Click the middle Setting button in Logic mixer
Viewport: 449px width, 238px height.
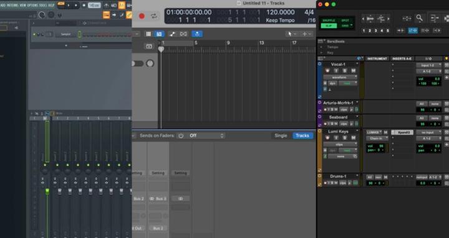pyautogui.click(x=158, y=173)
